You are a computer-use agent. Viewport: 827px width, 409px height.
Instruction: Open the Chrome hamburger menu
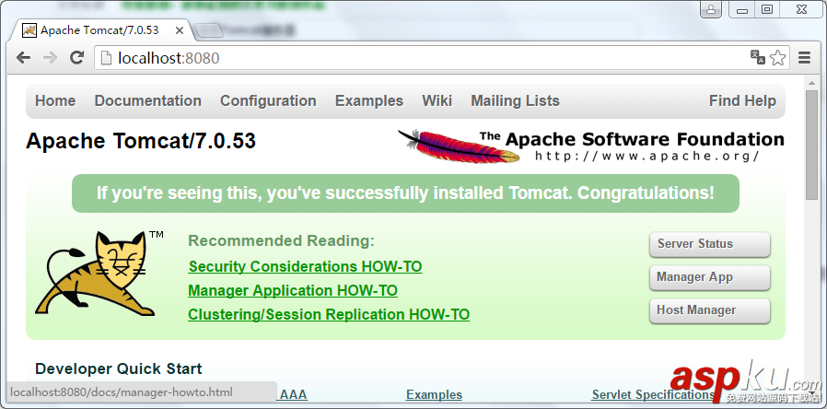(x=804, y=58)
